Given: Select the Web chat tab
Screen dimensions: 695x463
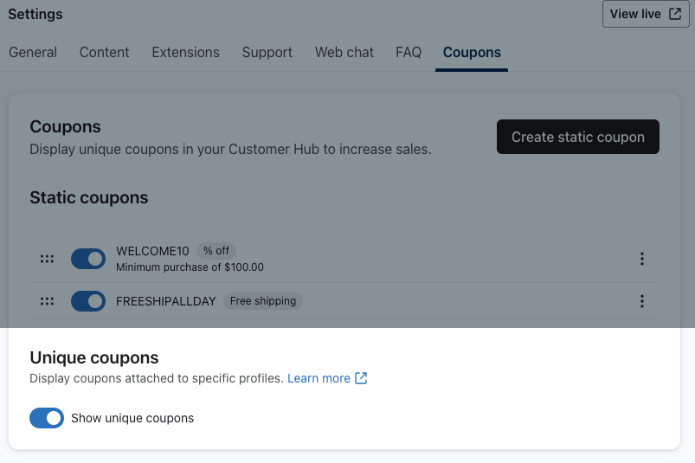Looking at the screenshot, I should tap(344, 52).
